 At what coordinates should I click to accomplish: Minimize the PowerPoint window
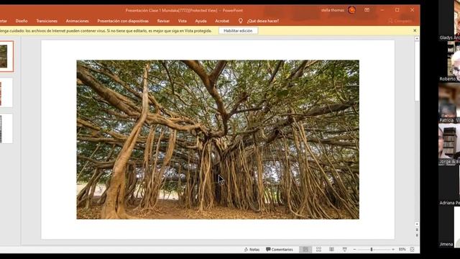point(382,10)
